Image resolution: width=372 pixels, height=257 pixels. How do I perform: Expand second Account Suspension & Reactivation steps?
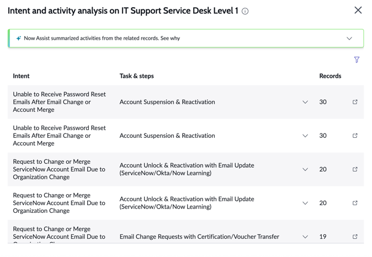(x=305, y=136)
